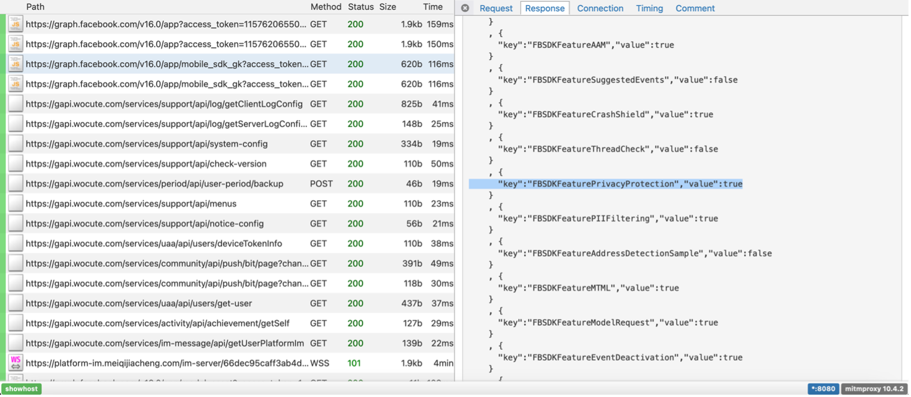
Task: Sort flows by Time column header
Action: coord(432,7)
